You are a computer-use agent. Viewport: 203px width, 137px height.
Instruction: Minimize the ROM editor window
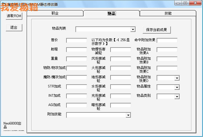click(179, 3)
